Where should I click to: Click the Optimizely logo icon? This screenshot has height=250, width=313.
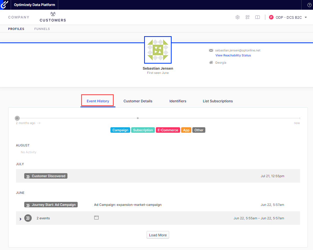click(4, 5)
